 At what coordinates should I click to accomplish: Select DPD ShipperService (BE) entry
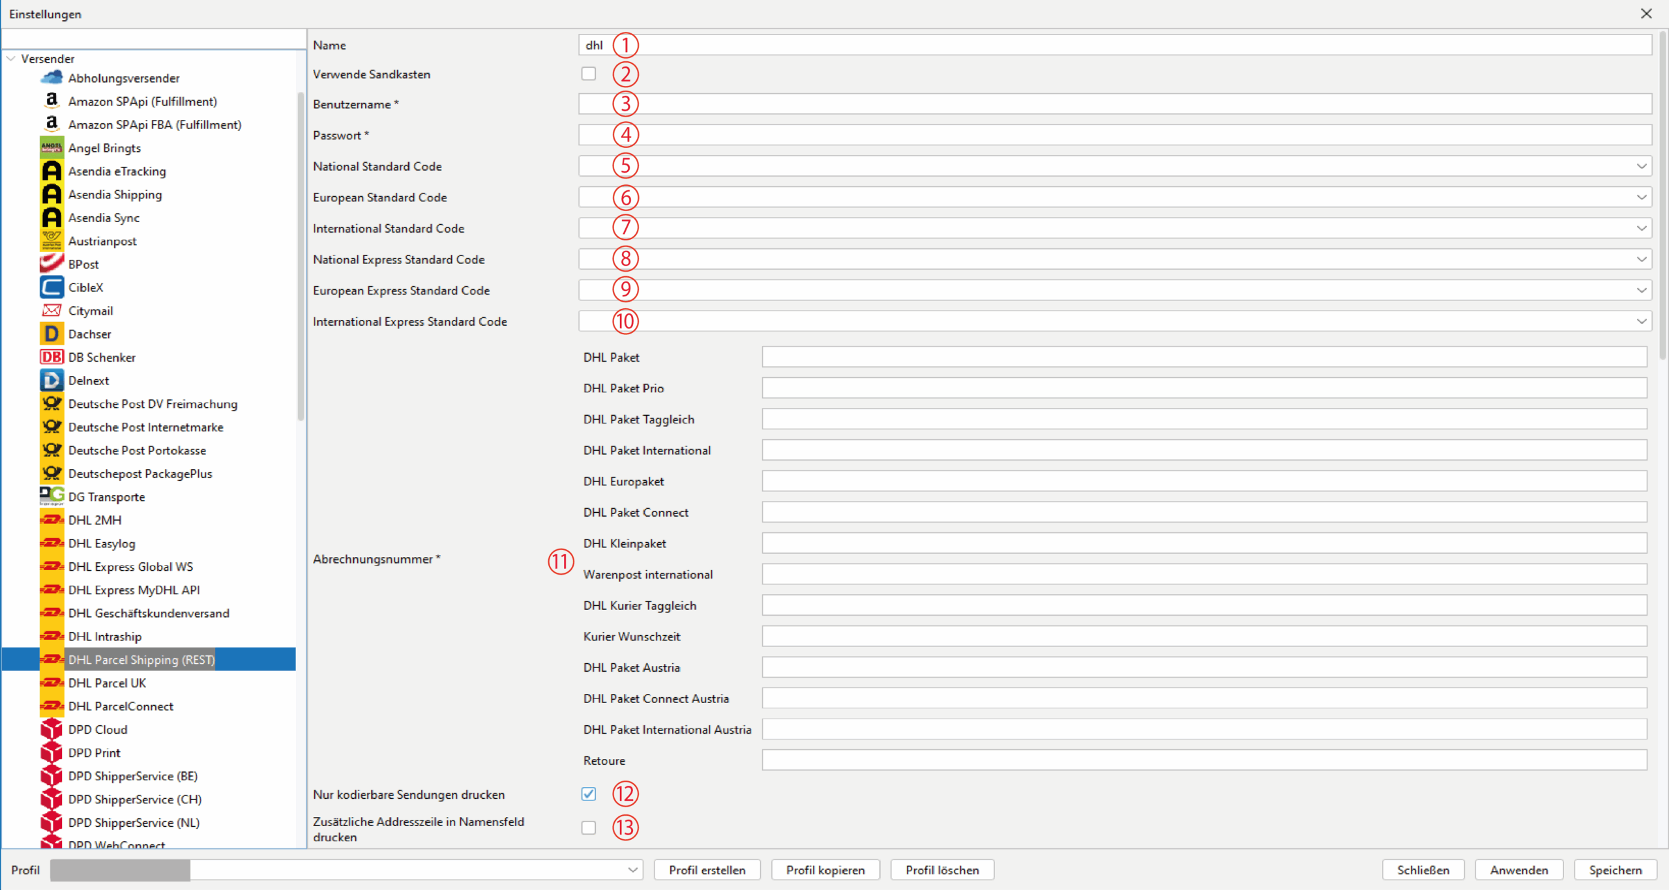[133, 776]
